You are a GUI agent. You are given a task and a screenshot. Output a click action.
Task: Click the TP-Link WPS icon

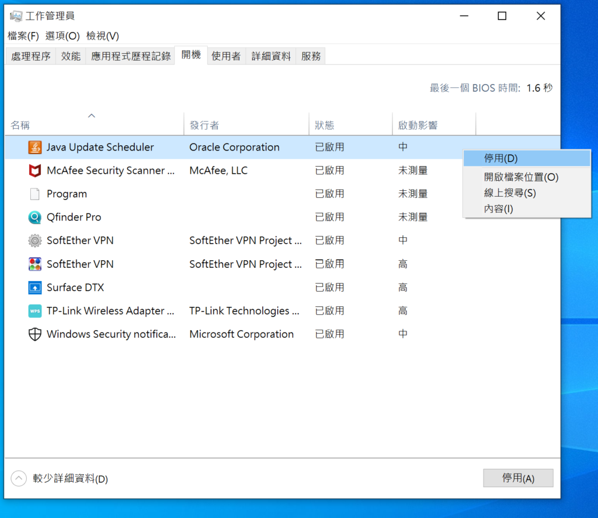point(34,311)
